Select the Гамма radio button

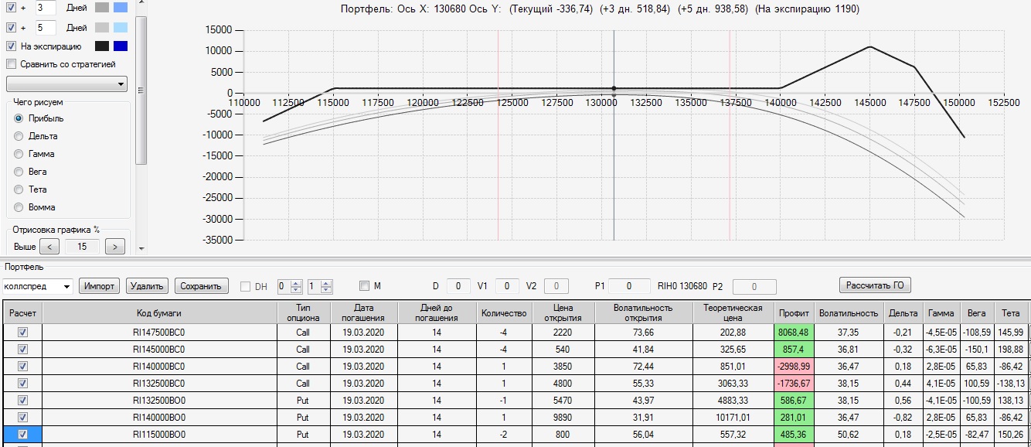[x=19, y=154]
